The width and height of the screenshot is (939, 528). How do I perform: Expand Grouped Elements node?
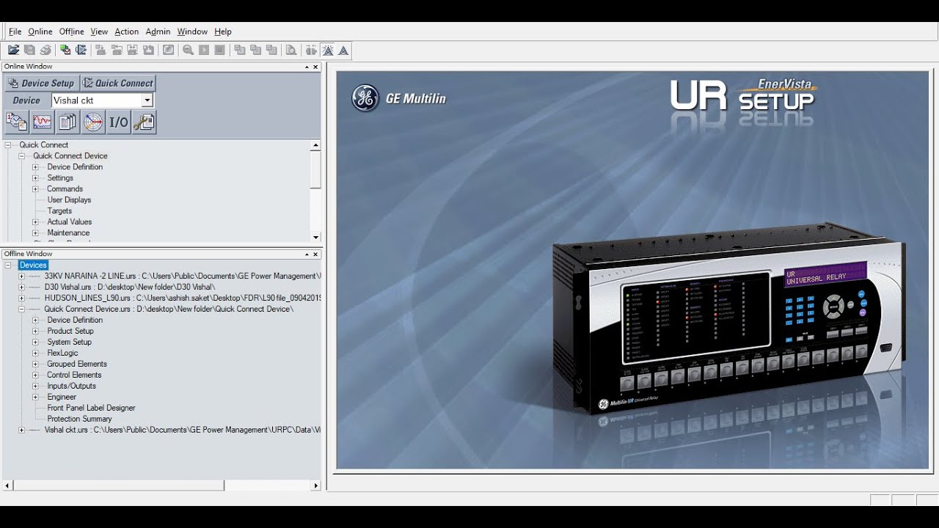(x=35, y=364)
